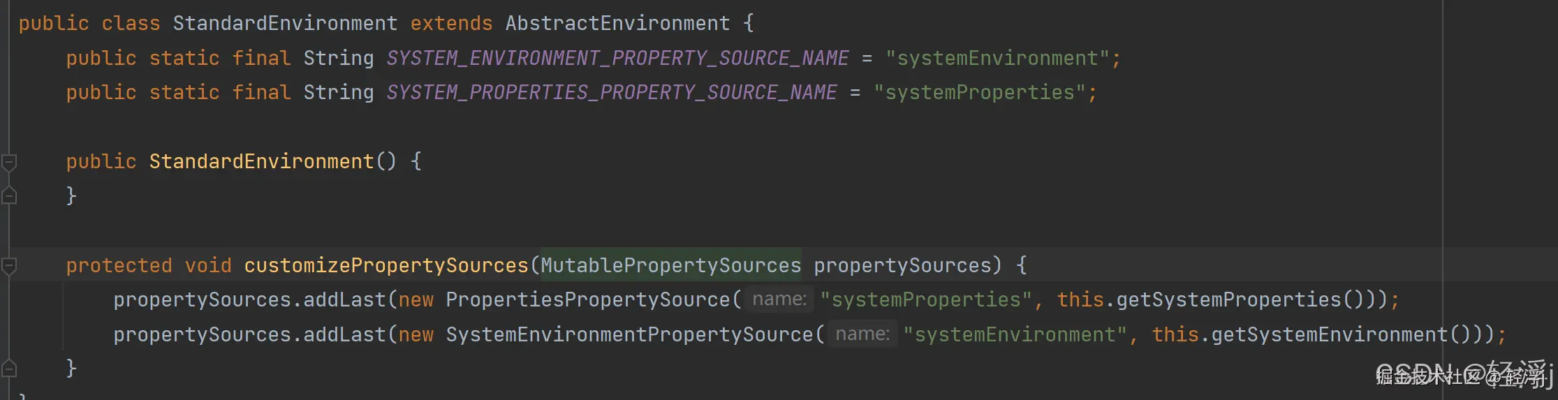This screenshot has width=1558, height=400.
Task: Click fold-end marker below the constructor
Action: click(x=9, y=196)
